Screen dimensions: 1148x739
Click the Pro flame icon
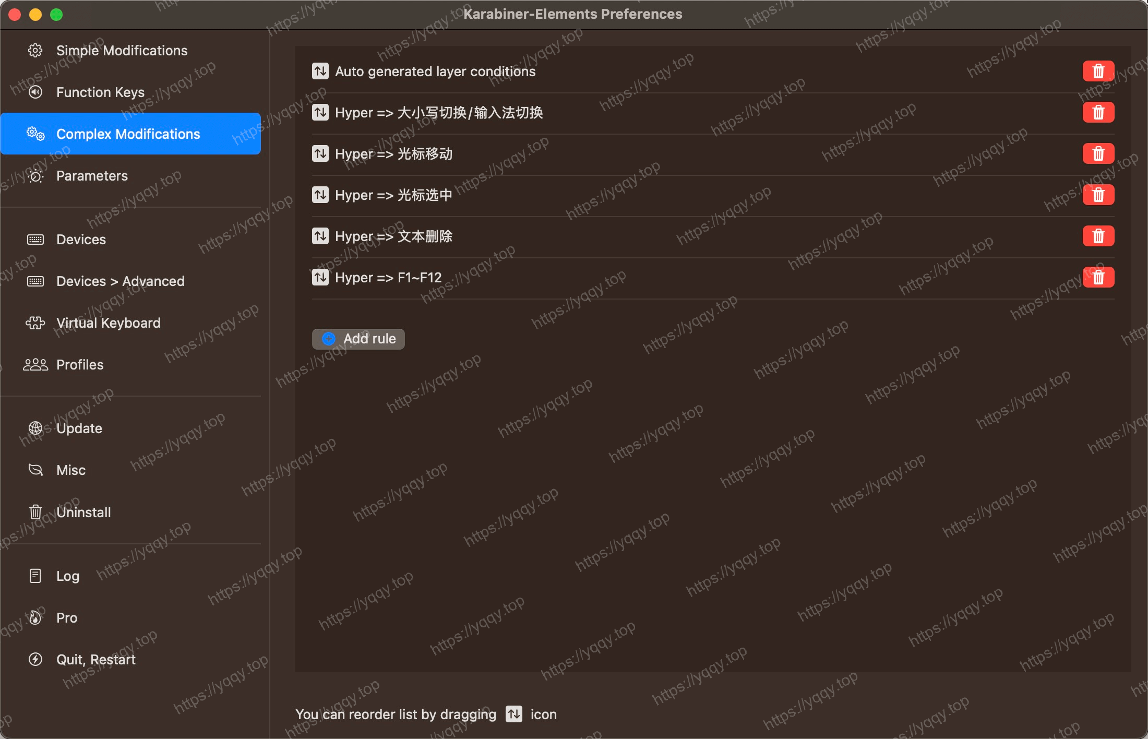click(35, 618)
